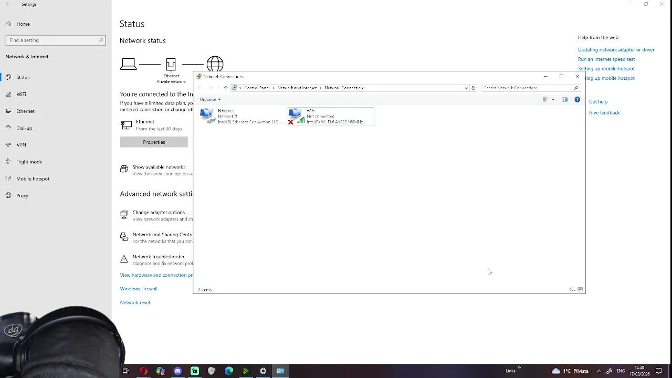Select WiFi in Settings sidebar

pos(56,94)
